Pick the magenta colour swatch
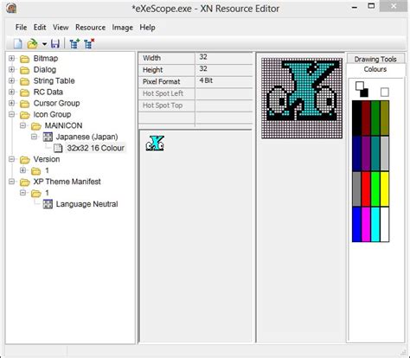The width and height of the screenshot is (410, 358). 366,224
